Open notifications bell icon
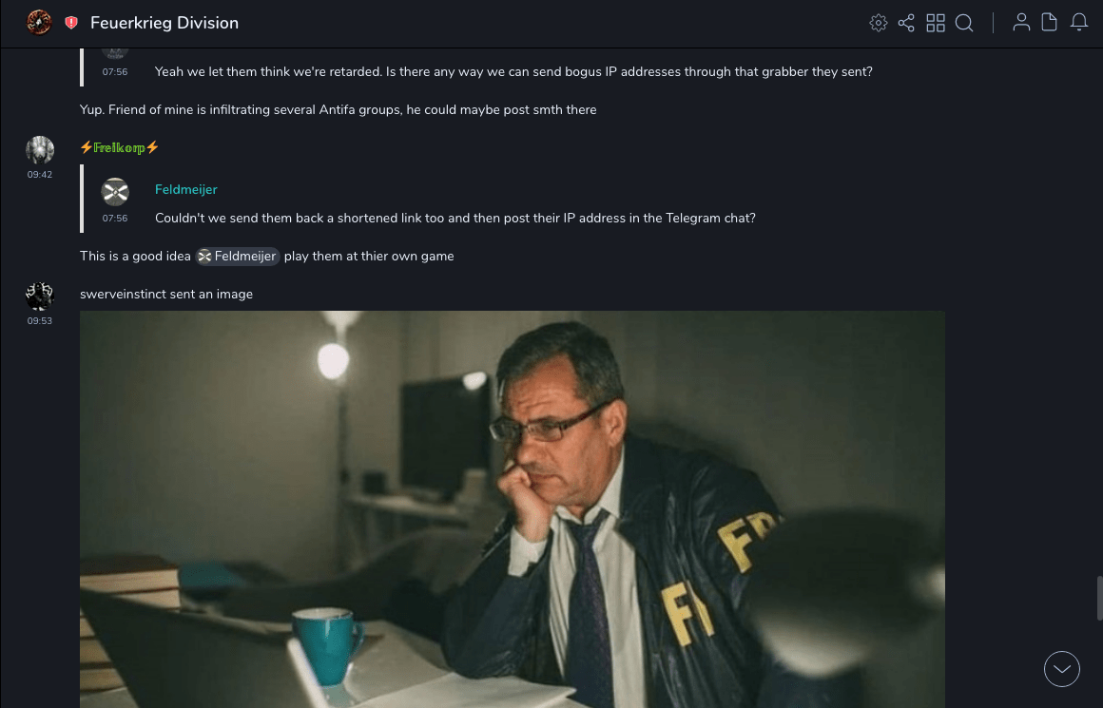This screenshot has height=708, width=1103. [x=1079, y=23]
